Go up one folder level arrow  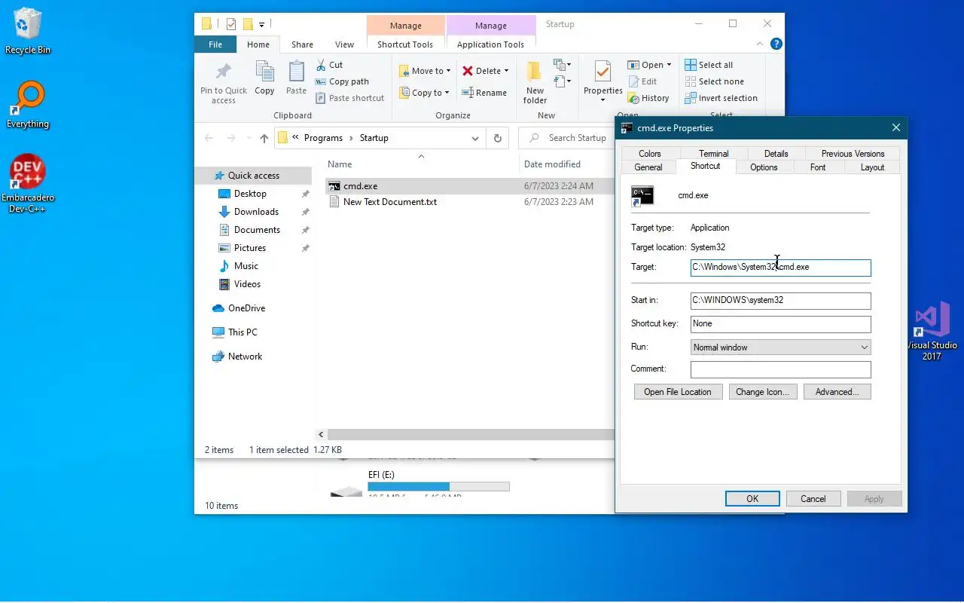[x=264, y=138]
